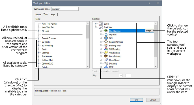Click the 3D Modeling shapes icon
194x105 pixels.
pyautogui.click(x=106, y=49)
